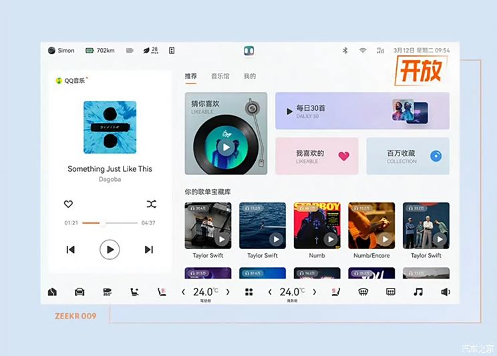Raise passenger side temperature with right chevron
This screenshot has height=356, width=497.
pyautogui.click(x=315, y=292)
